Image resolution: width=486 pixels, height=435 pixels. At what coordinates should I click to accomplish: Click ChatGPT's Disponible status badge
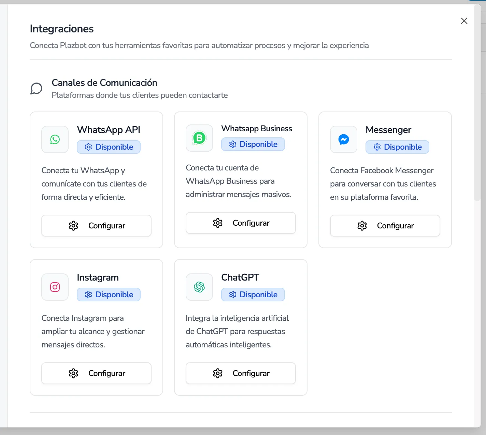(253, 295)
